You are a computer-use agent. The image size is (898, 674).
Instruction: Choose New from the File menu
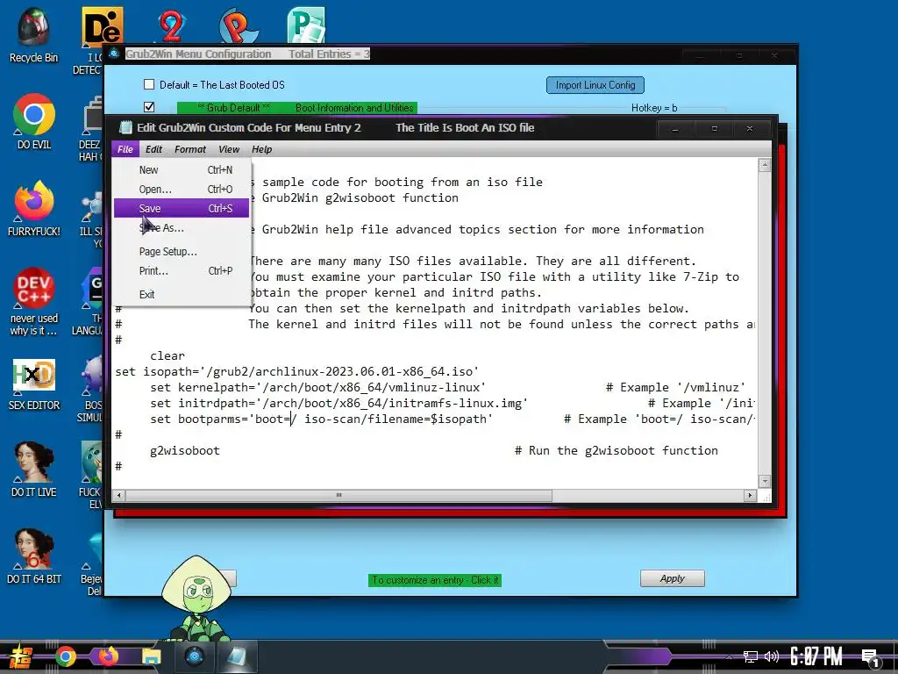click(x=182, y=169)
